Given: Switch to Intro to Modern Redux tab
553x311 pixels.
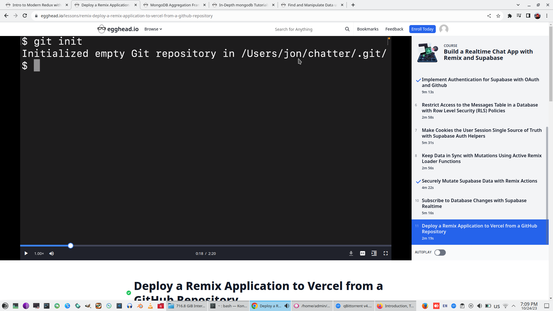Looking at the screenshot, I should tap(37, 5).
